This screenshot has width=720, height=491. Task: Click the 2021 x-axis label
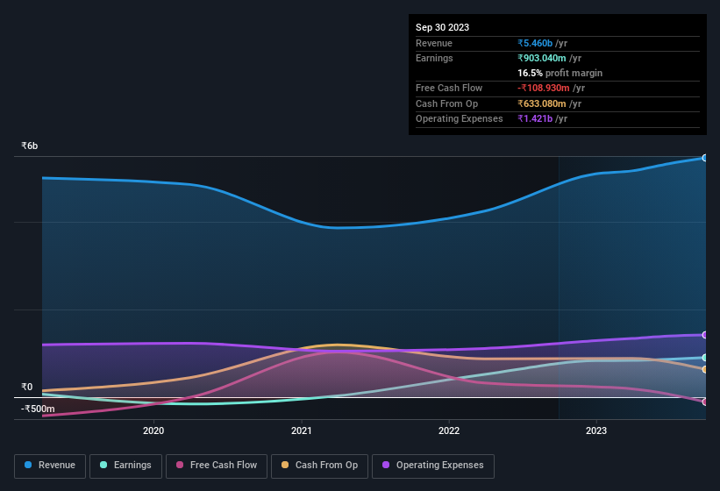(x=301, y=431)
